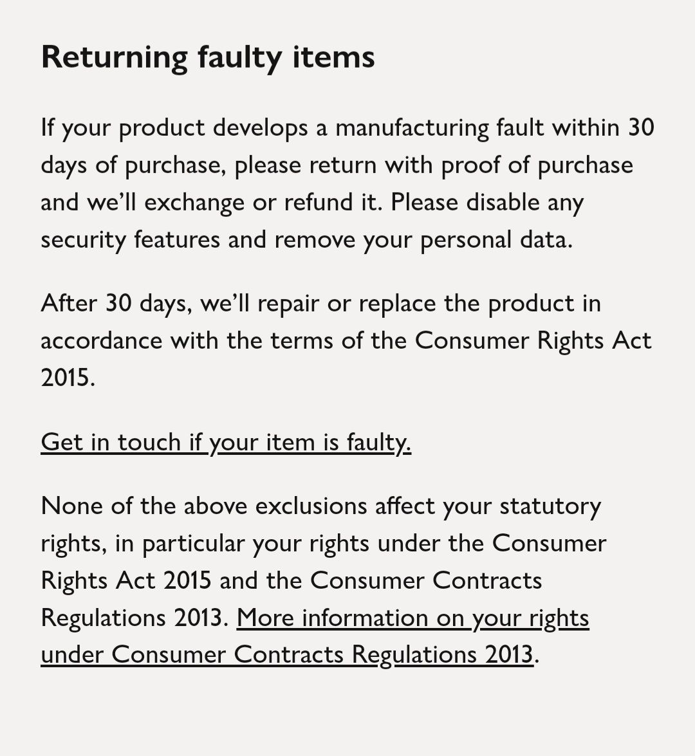Click the word "develops"
The height and width of the screenshot is (756, 695).
(x=260, y=127)
